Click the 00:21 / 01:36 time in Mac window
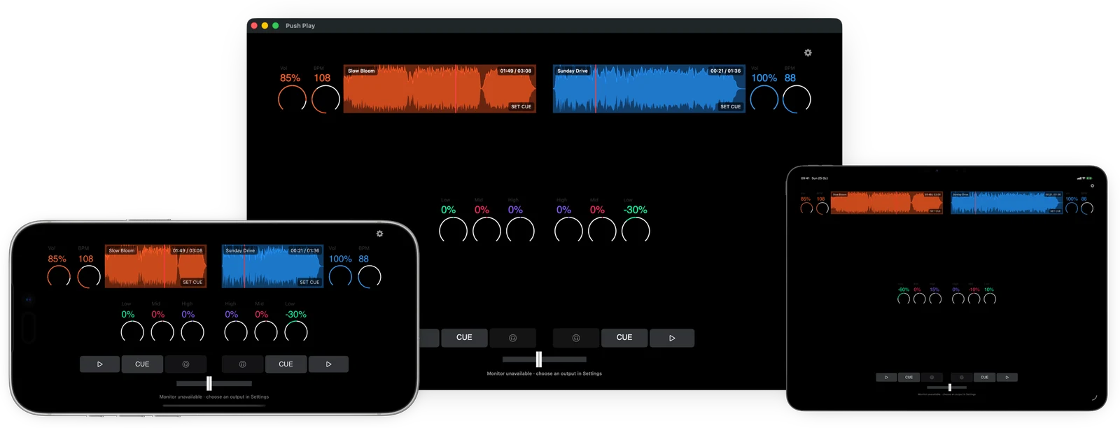This screenshot has width=1120, height=428. click(x=725, y=71)
